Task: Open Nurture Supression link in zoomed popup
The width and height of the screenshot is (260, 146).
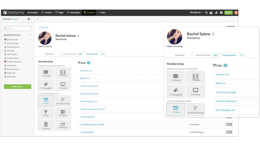Action: [226, 101]
